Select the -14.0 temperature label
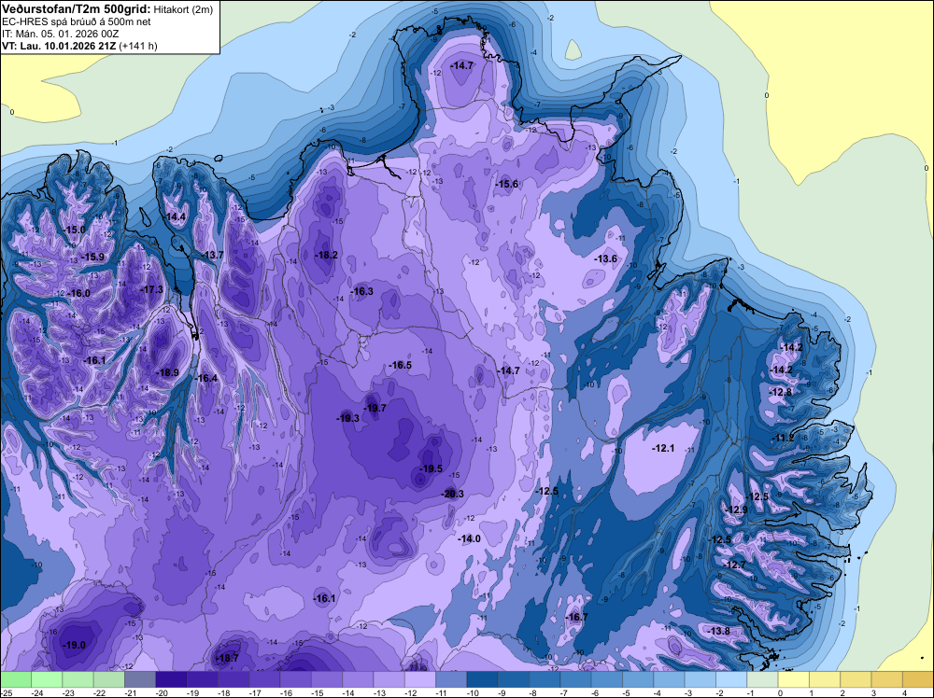 [469, 538]
